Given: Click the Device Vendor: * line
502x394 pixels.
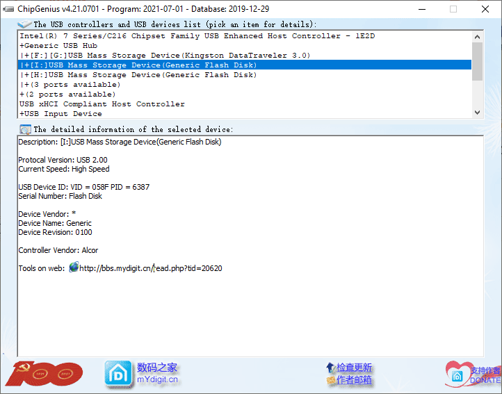Looking at the screenshot, I should (47, 214).
